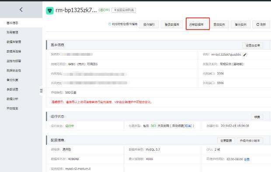Click the sidebar collapse handle icon
271x172 pixels.
click(41, 91)
